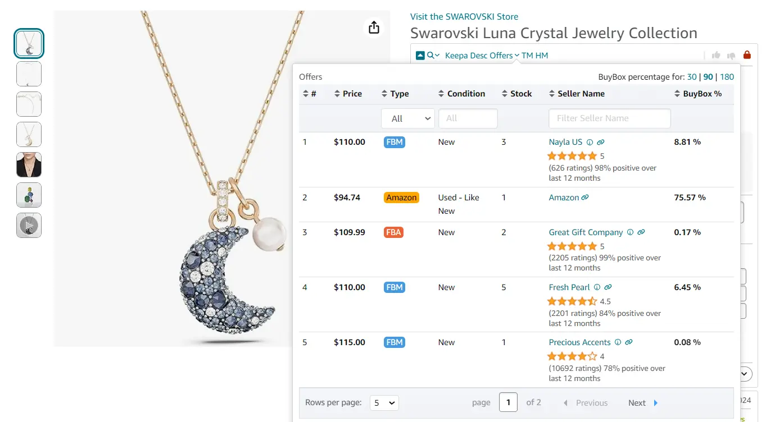Switch BuyBox percentage to 180 days

click(727, 77)
